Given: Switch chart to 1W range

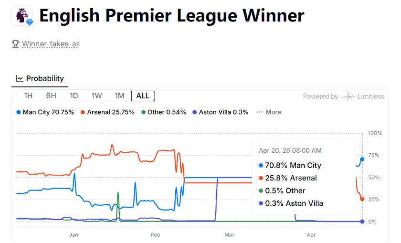Looking at the screenshot, I should click(97, 95).
